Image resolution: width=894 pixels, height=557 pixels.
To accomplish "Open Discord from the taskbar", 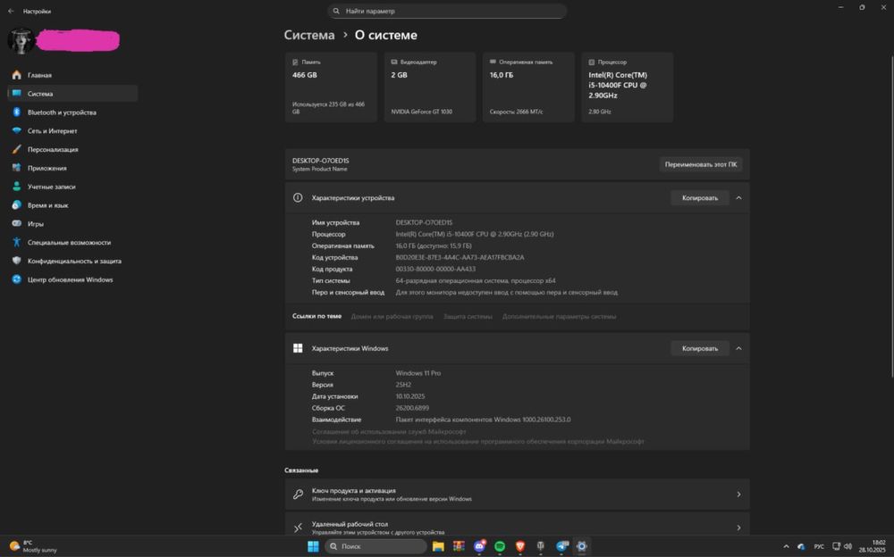I will click(x=479, y=546).
